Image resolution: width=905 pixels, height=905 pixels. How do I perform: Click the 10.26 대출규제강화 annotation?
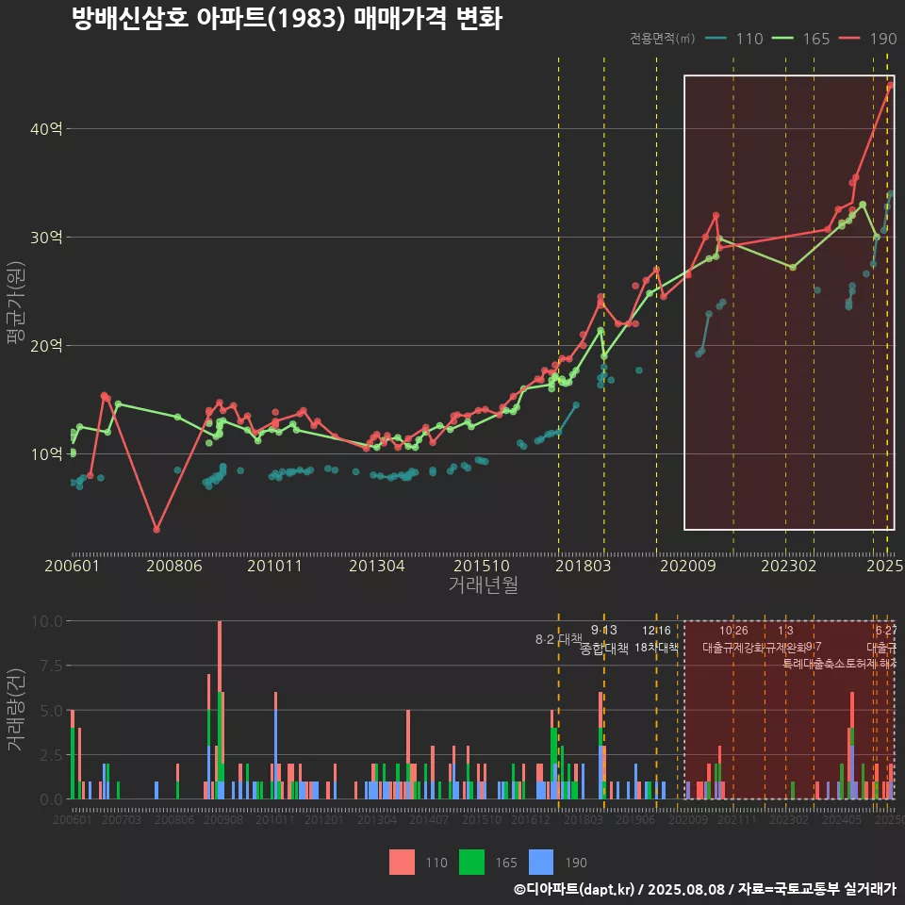(733, 639)
